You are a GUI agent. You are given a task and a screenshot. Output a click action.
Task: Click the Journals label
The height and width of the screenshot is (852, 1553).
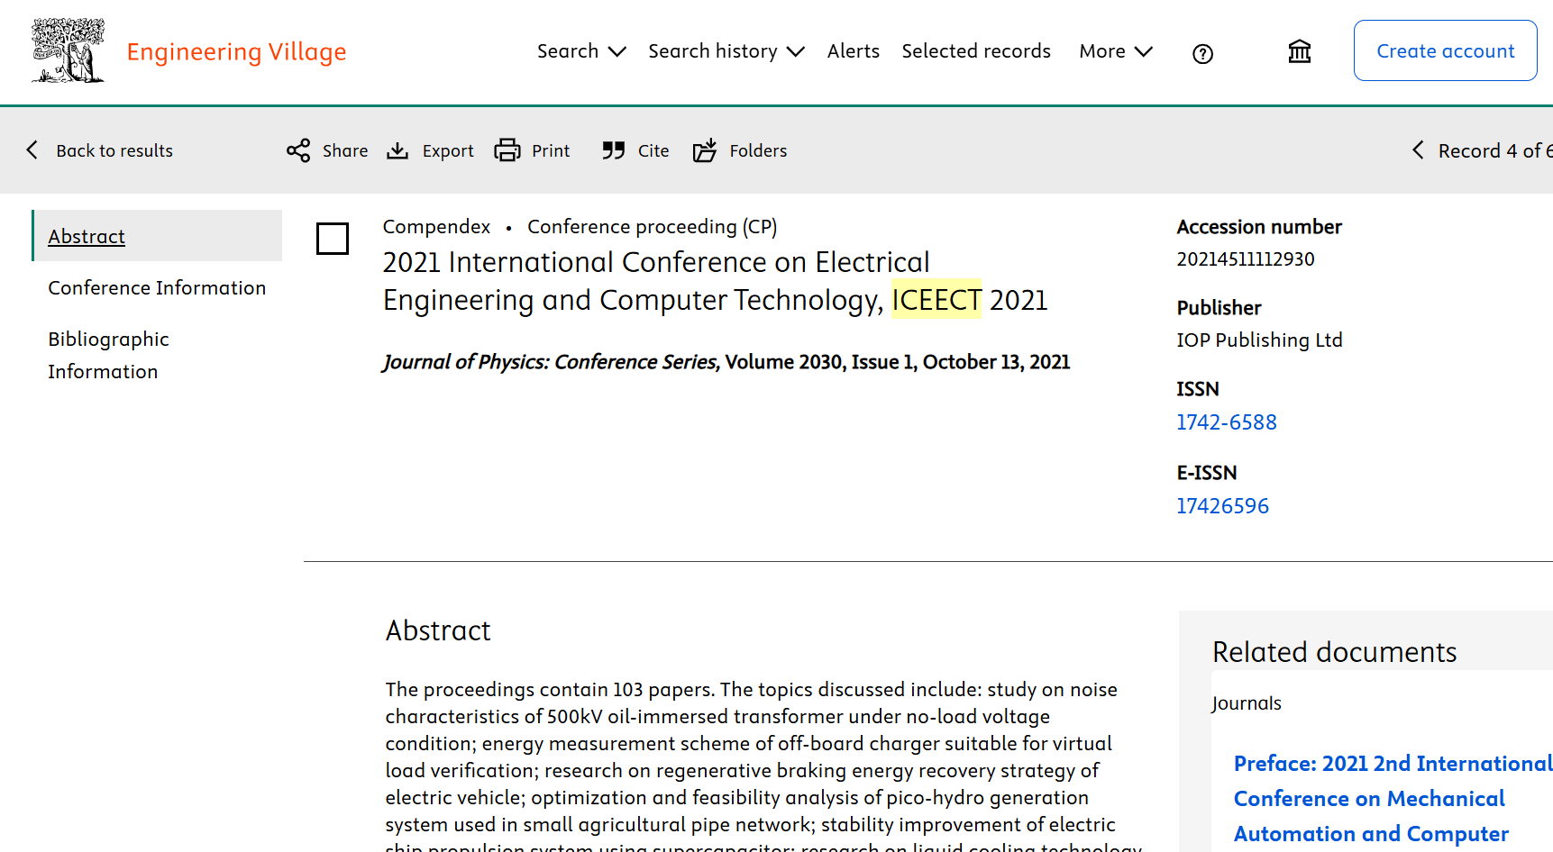(x=1246, y=703)
